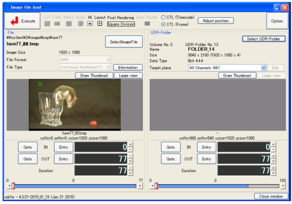This screenshot has height=204, width=292.
Task: Select CTL (Timecode) radio button
Action: (163, 17)
